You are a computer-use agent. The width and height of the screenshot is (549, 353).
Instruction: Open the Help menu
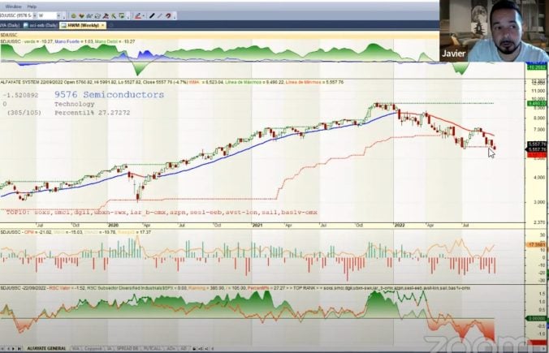click(32, 6)
